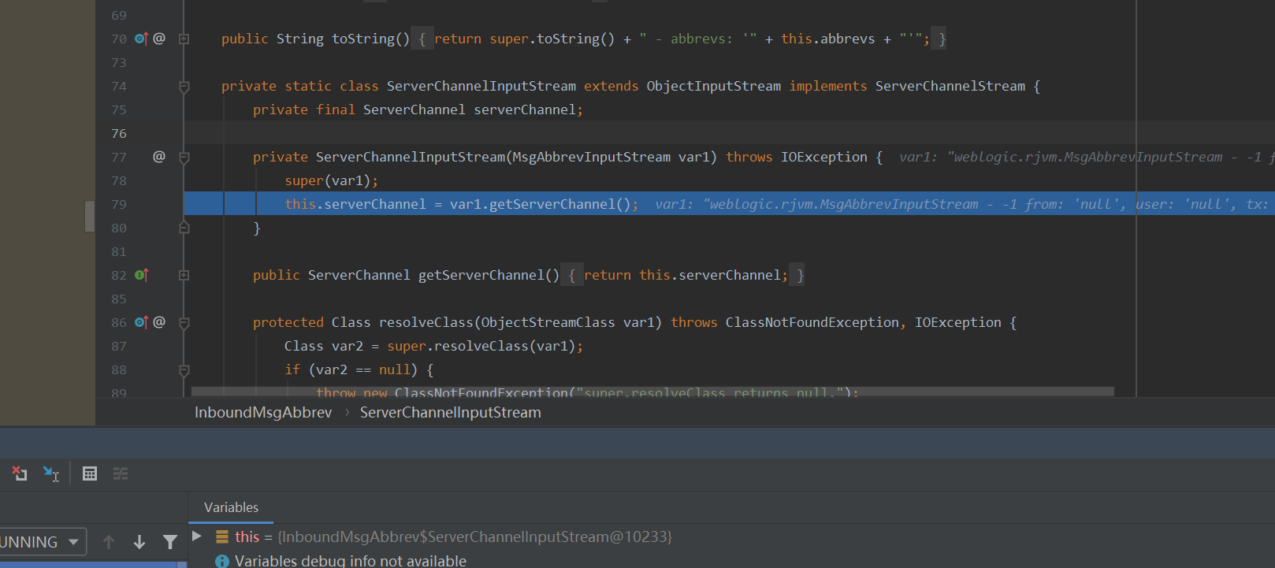1275x568 pixels.
Task: Click the override gutter icon on line 70
Action: pos(141,39)
